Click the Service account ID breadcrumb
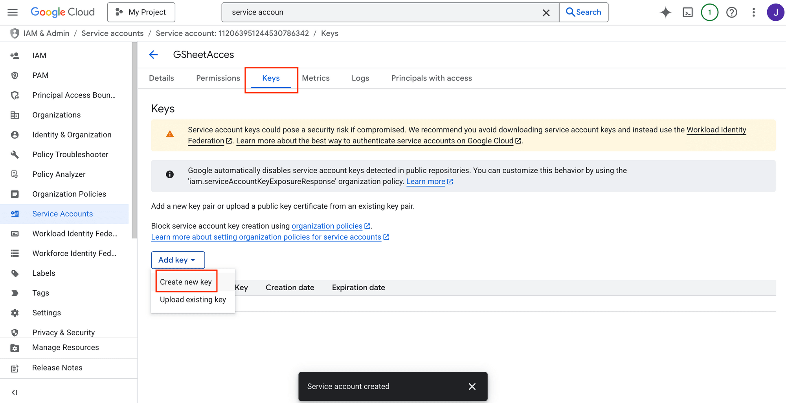786x403 pixels. (232, 33)
